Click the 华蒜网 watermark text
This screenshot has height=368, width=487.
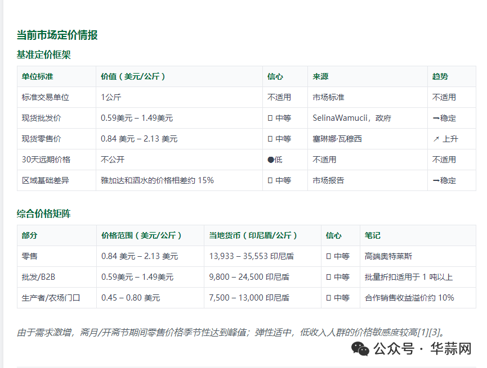pos(450,349)
